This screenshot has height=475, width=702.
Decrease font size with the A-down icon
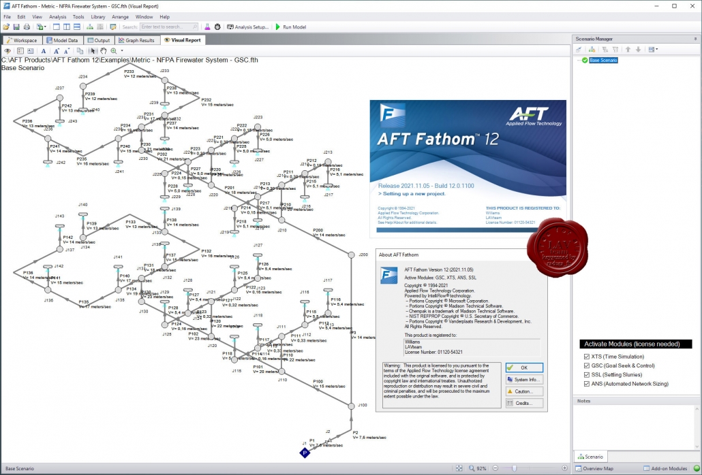[x=66, y=51]
